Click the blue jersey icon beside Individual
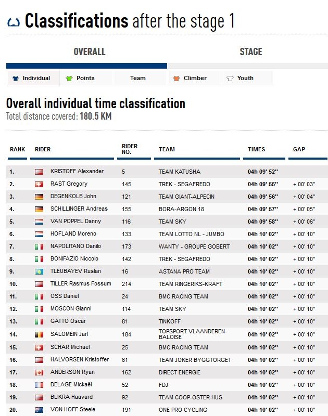Viewport: 328px width, 416px height. point(15,79)
